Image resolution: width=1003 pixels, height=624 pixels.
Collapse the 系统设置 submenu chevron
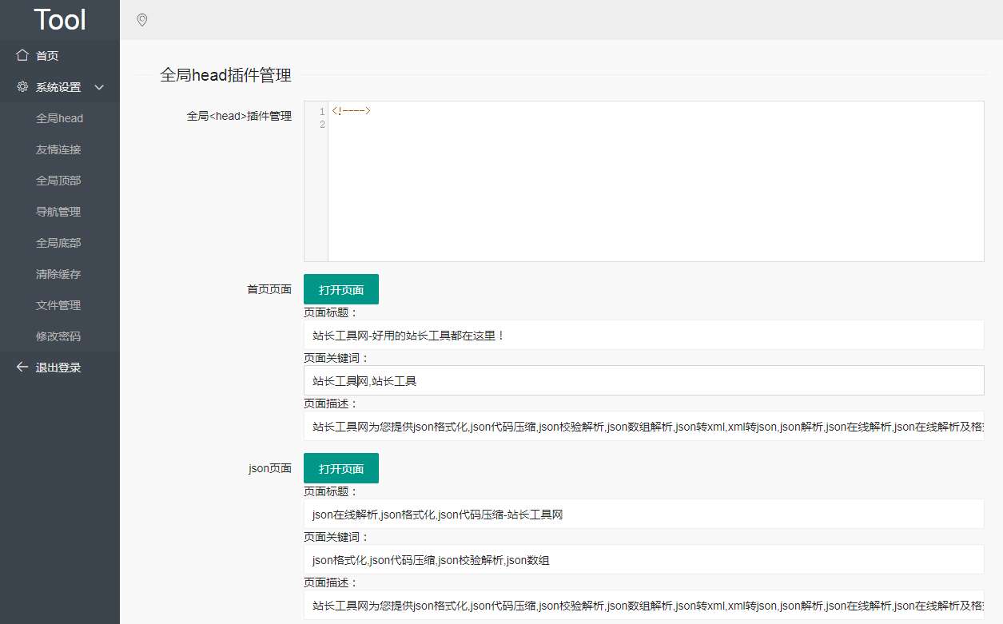coord(99,88)
